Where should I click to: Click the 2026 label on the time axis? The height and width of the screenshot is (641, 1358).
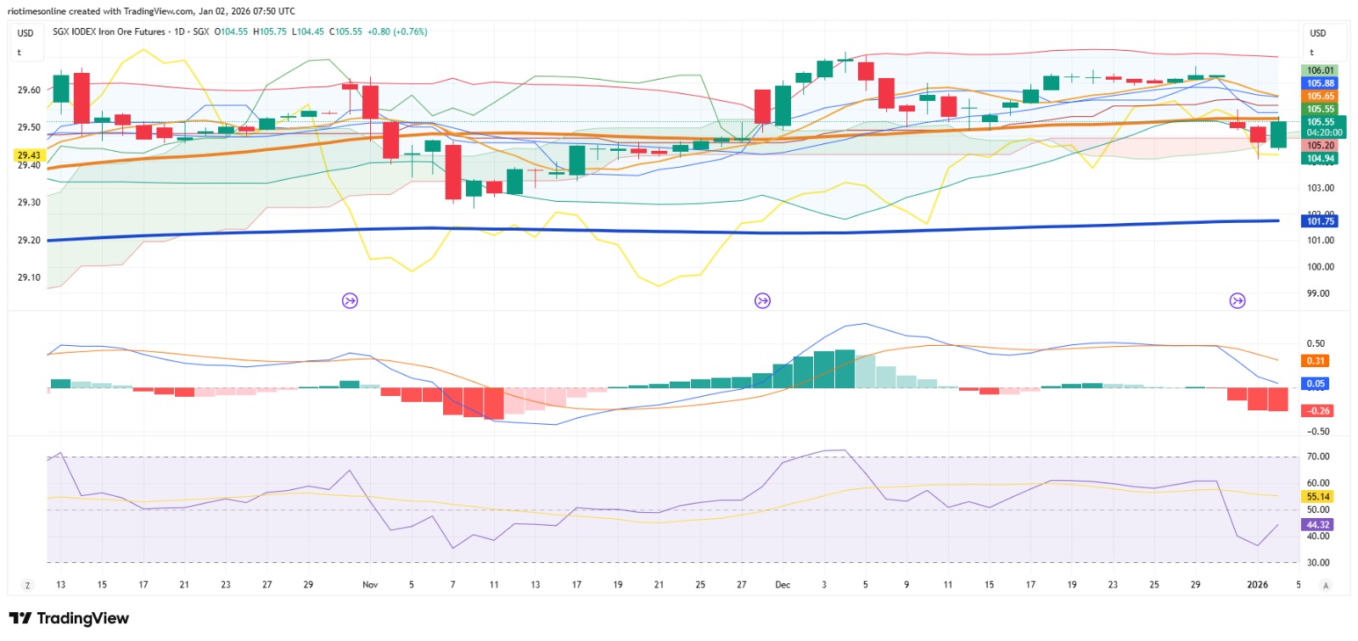click(1257, 585)
